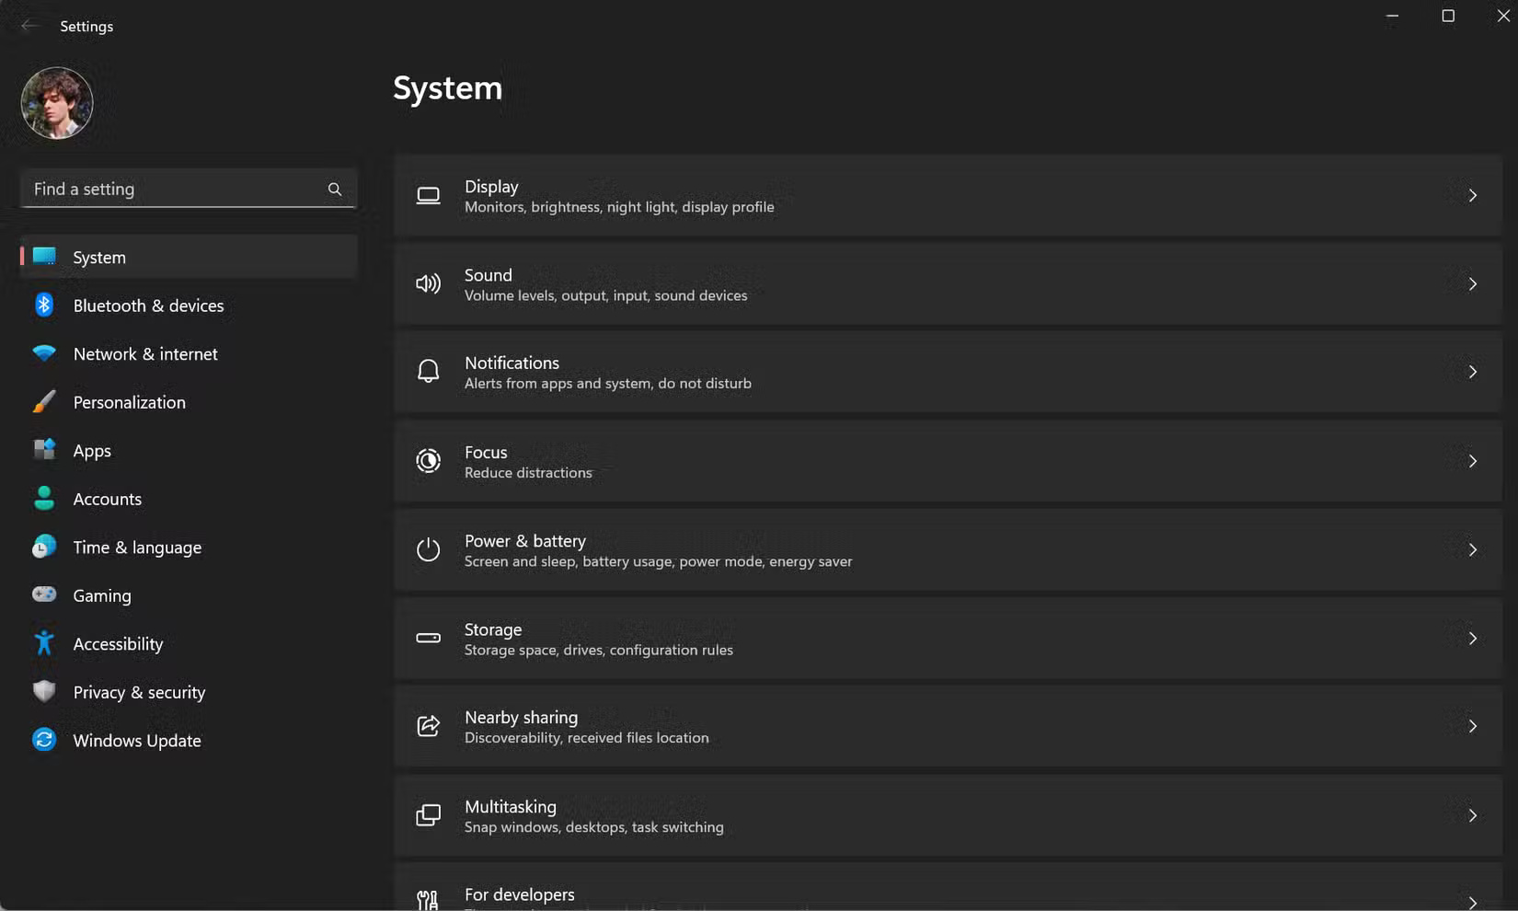Click the Windows Update icon
Viewport: 1518px width, 911px height.
click(44, 740)
